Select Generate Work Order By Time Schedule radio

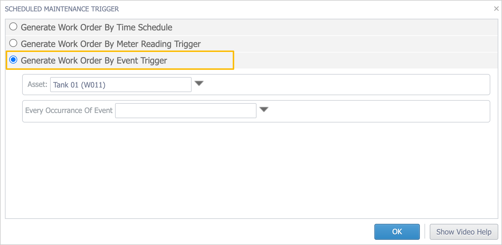[13, 27]
